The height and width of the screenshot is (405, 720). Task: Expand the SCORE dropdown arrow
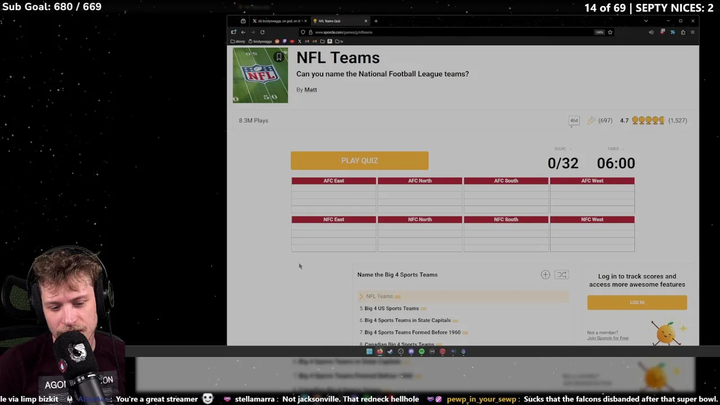pyautogui.click(x=570, y=149)
